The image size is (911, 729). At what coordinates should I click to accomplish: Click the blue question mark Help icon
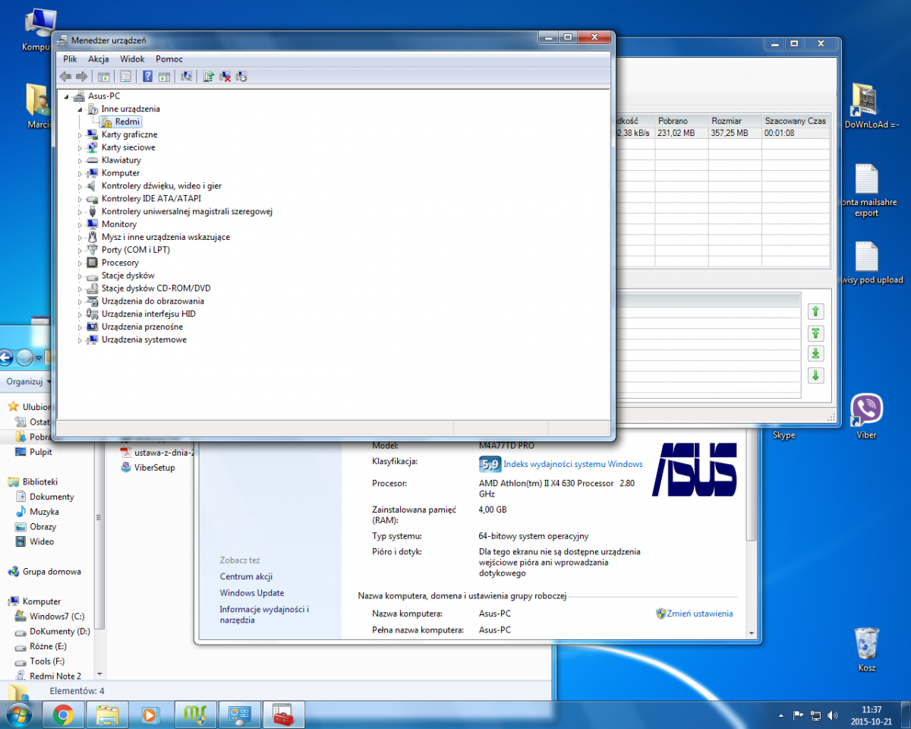point(147,76)
